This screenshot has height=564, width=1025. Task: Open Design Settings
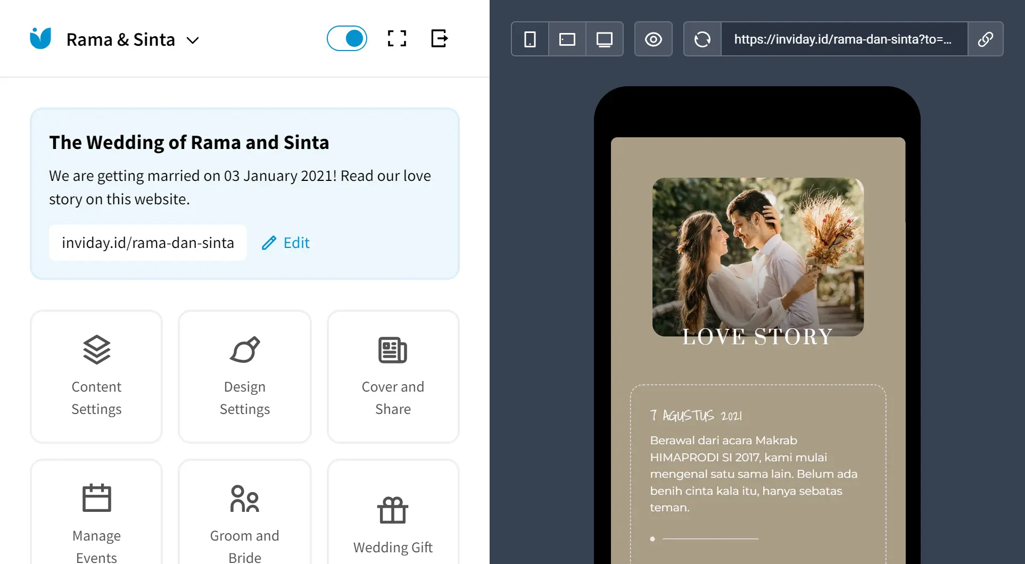pyautogui.click(x=245, y=376)
